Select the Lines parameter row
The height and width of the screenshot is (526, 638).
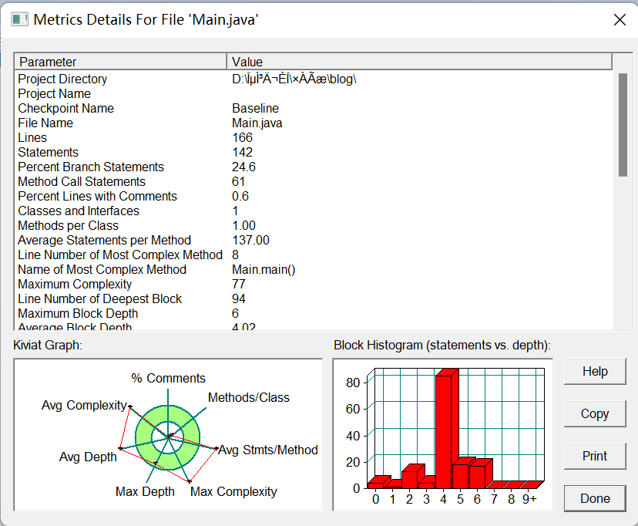pos(314,137)
